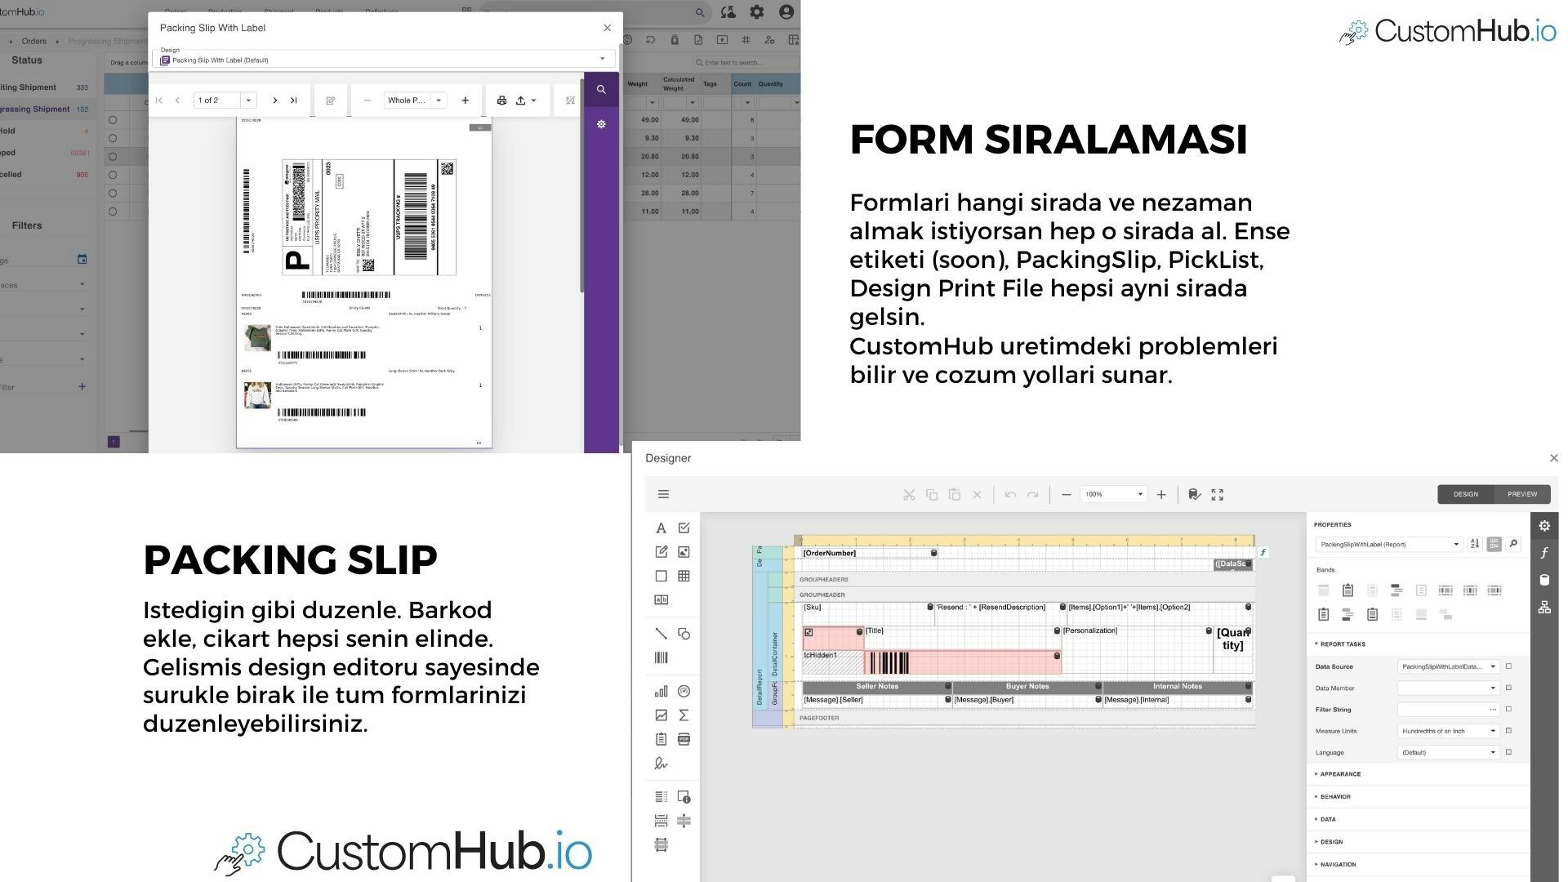
Task: Open the Field List database panel
Action: pos(1544,580)
